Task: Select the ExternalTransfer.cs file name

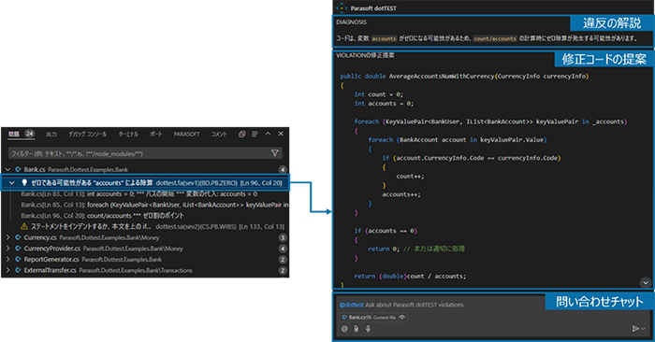Action: coord(51,270)
